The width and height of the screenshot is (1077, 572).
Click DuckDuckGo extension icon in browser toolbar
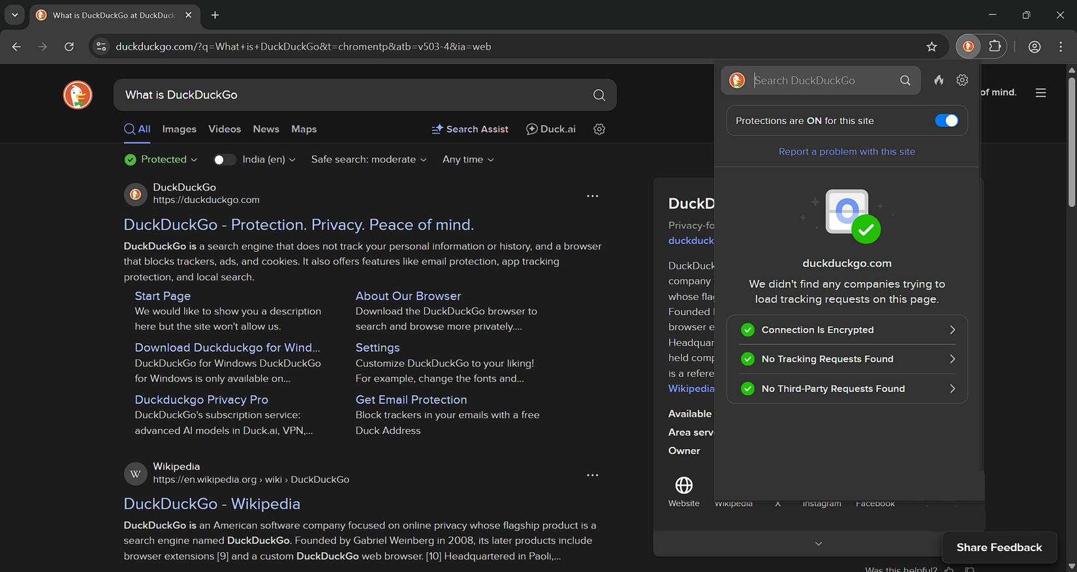969,46
